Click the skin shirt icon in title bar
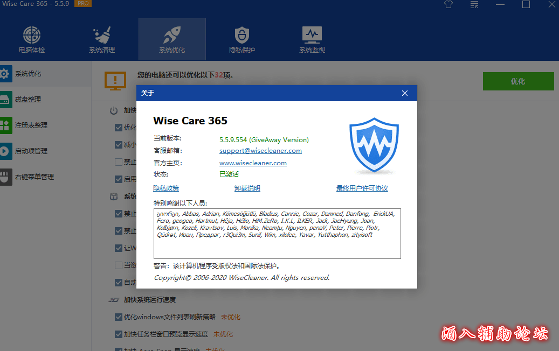The image size is (559, 351). (448, 5)
